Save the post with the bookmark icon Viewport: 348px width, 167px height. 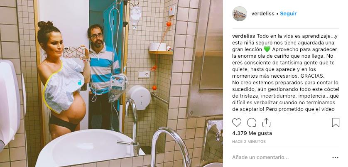336,123
